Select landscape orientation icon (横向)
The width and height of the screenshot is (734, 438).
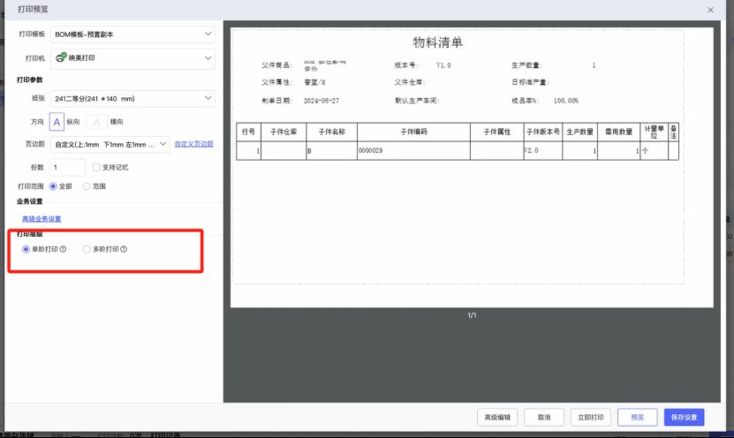coord(97,122)
